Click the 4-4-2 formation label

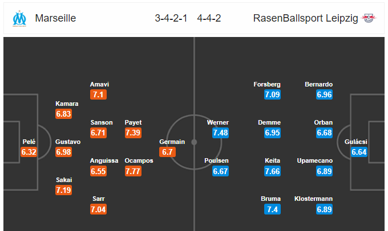pyautogui.click(x=209, y=18)
